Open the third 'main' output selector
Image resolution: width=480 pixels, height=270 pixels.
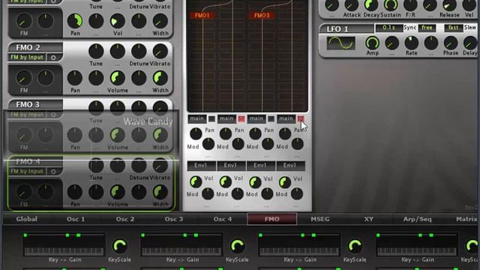click(x=256, y=118)
